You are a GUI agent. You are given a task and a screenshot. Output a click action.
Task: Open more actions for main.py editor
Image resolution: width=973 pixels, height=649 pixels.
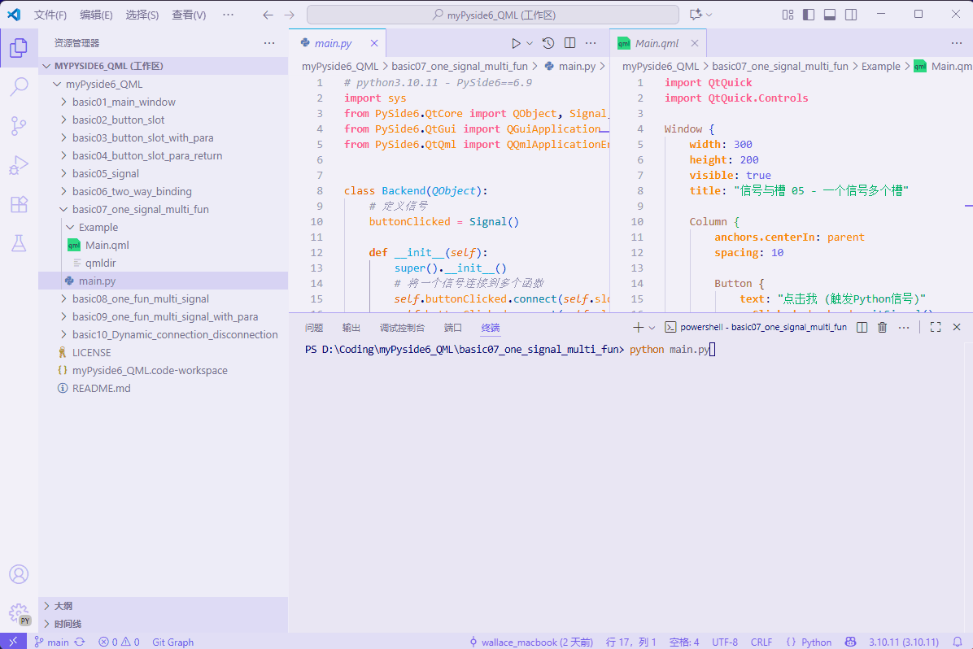pyautogui.click(x=591, y=43)
